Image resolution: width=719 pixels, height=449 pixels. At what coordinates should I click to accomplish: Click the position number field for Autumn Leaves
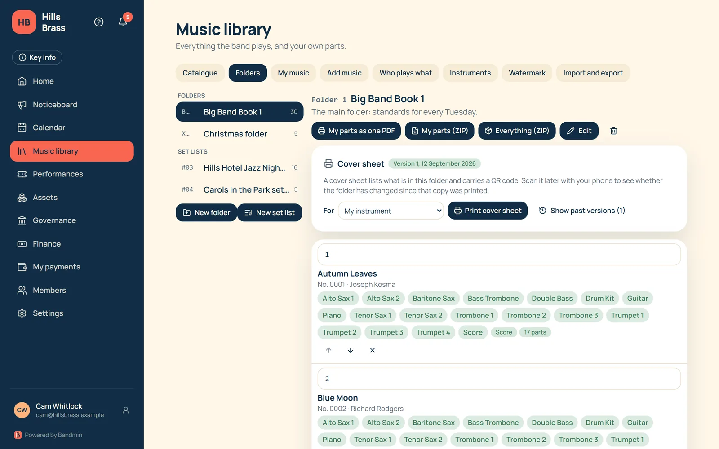pos(499,255)
